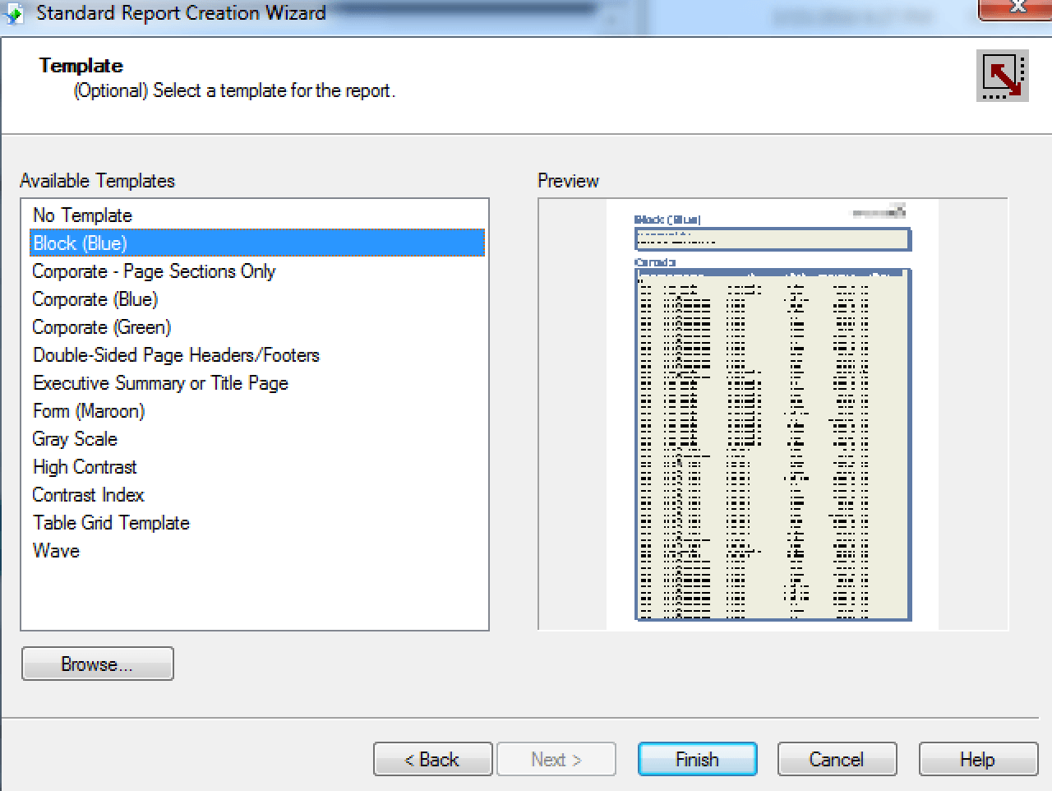Viewport: 1052px width, 791px height.
Task: Select the No Template option
Action: 81,215
